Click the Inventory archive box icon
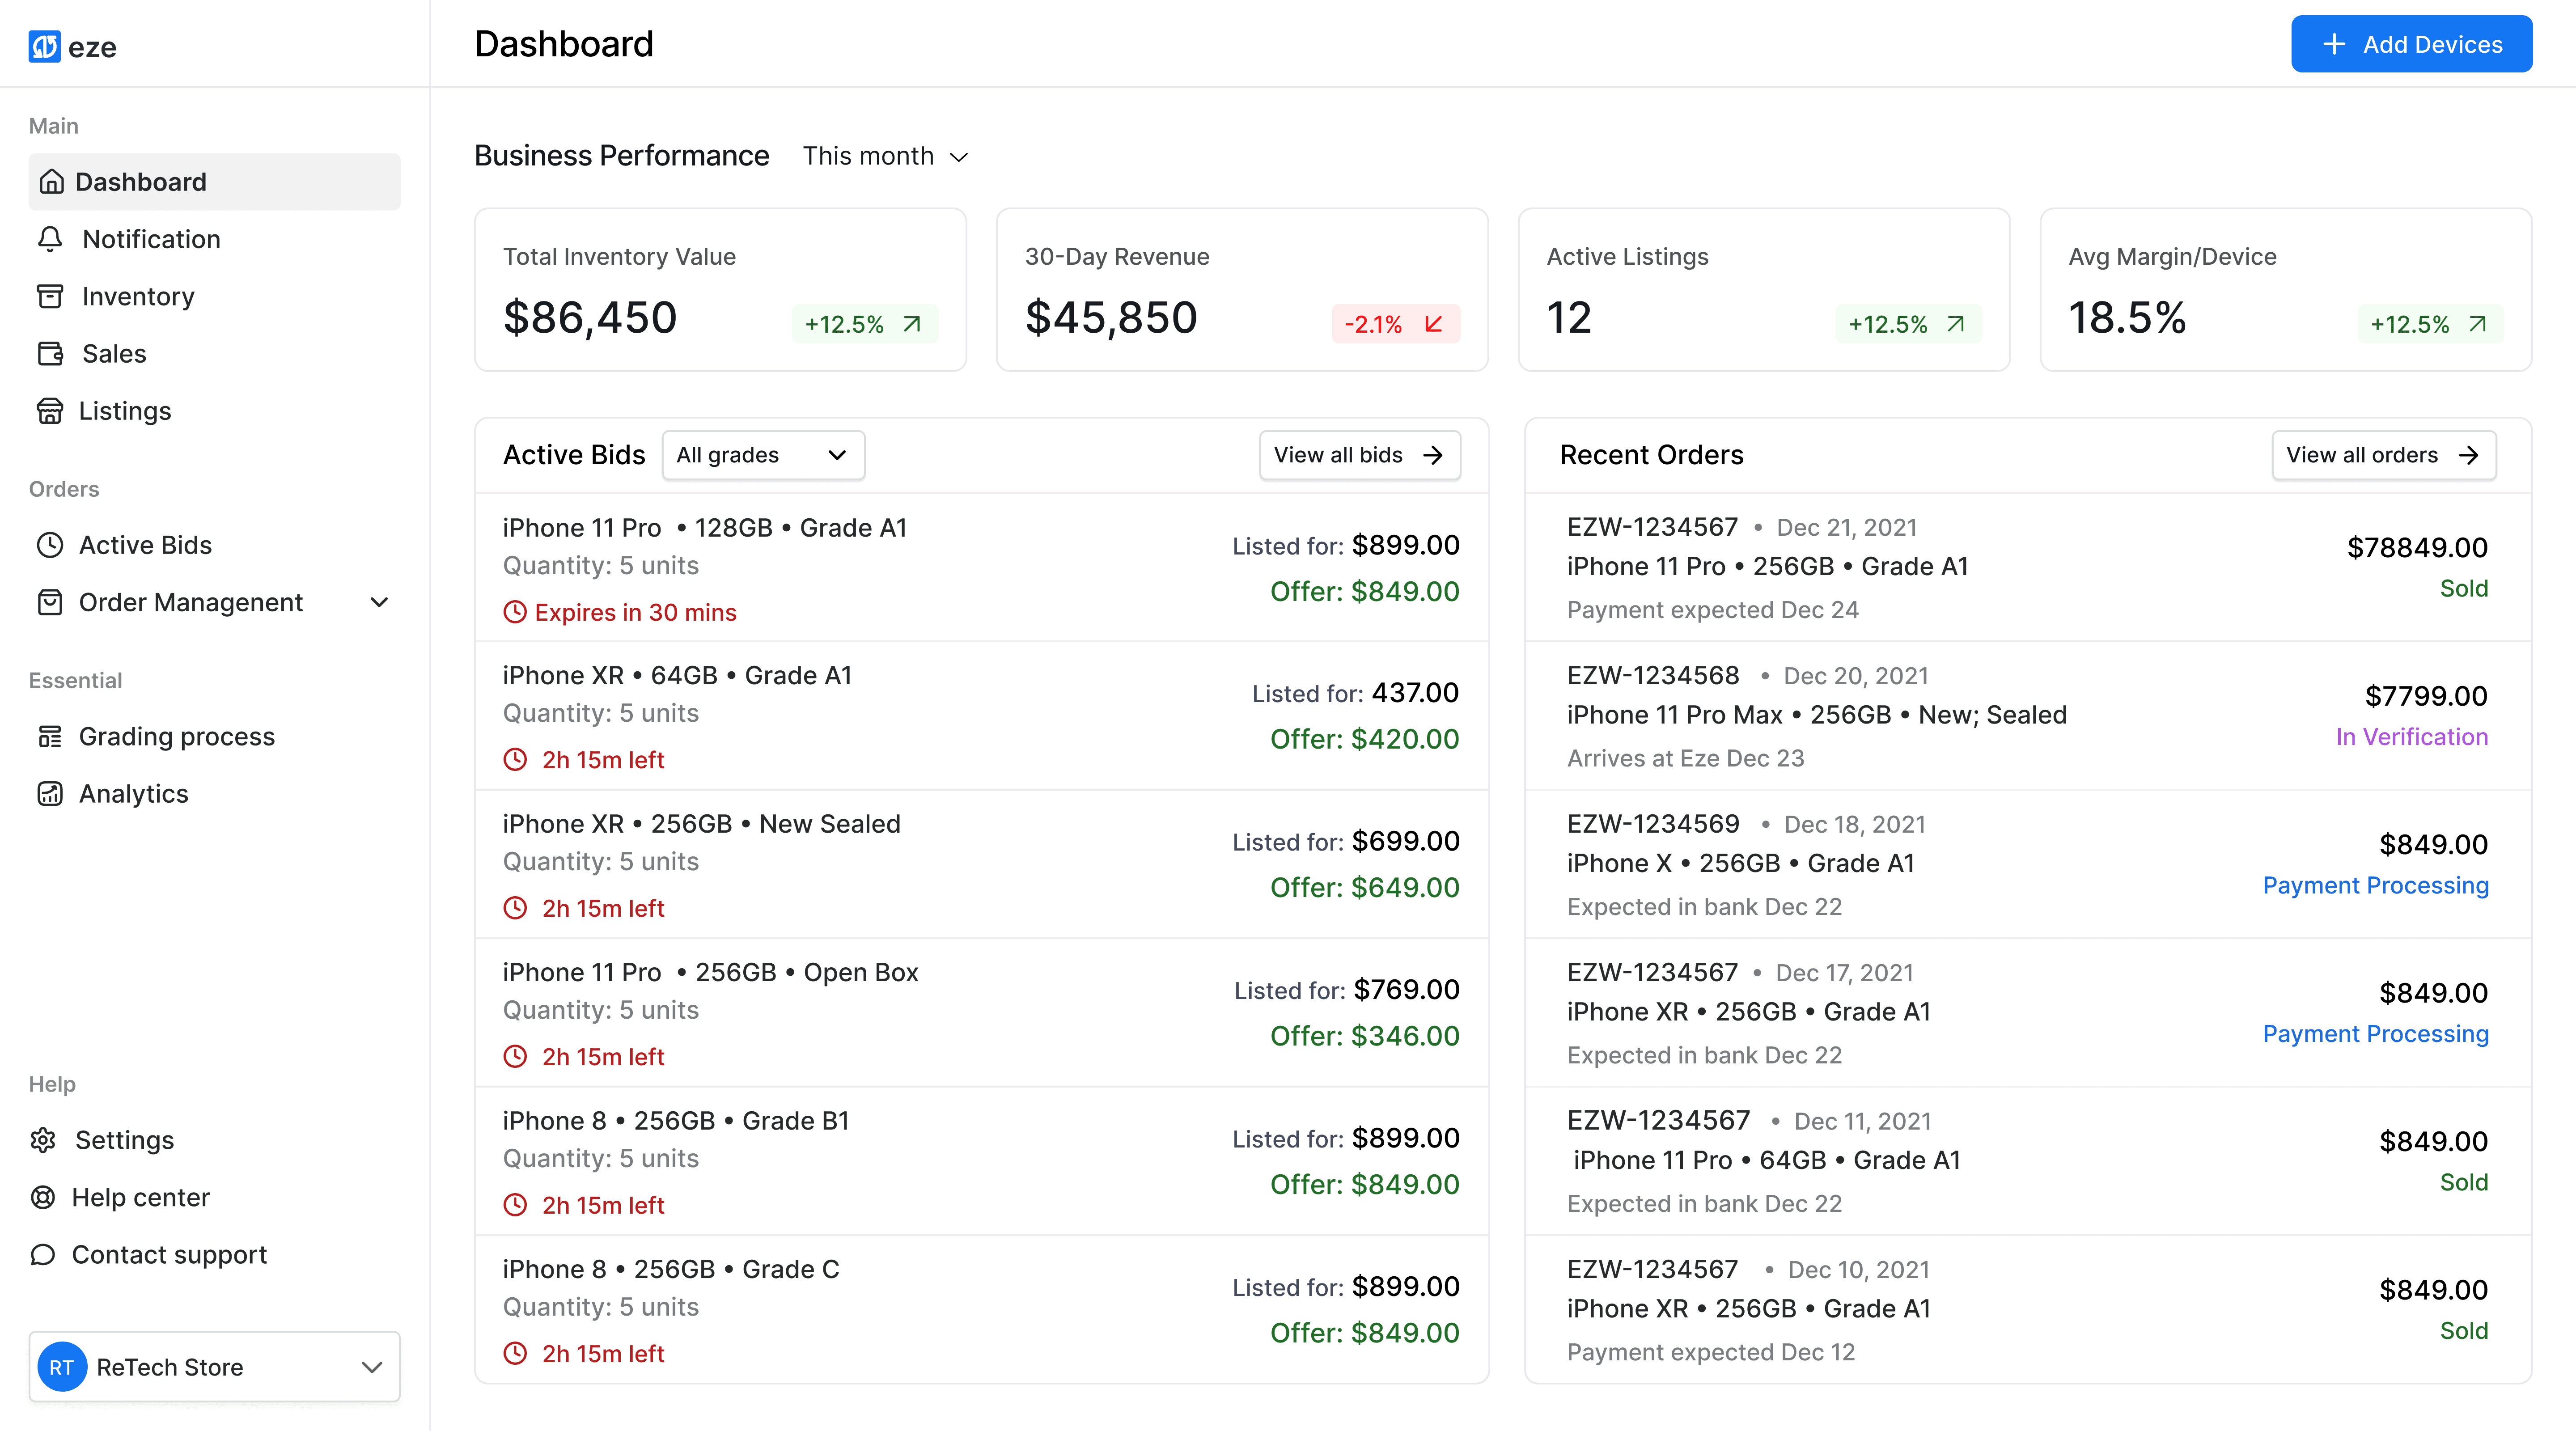The image size is (2576, 1431). [50, 296]
